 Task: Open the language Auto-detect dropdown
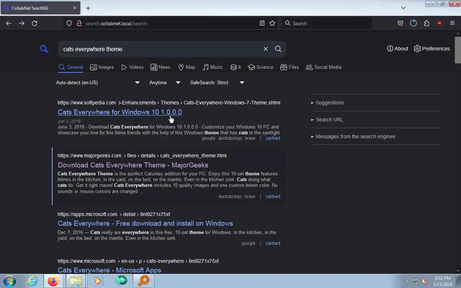coord(98,83)
